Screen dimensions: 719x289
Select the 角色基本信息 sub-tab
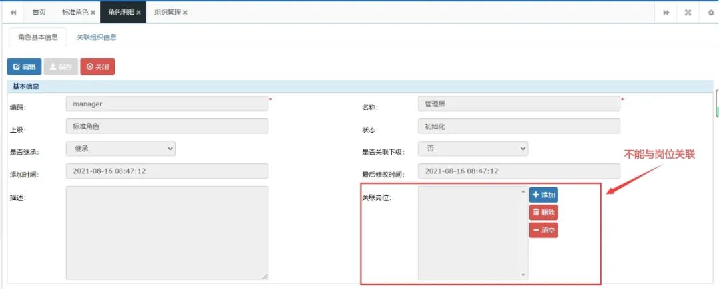tap(38, 37)
